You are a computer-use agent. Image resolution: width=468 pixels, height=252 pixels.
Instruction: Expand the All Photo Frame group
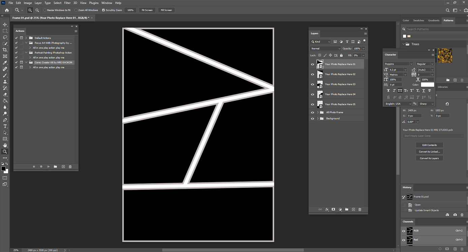coord(318,113)
